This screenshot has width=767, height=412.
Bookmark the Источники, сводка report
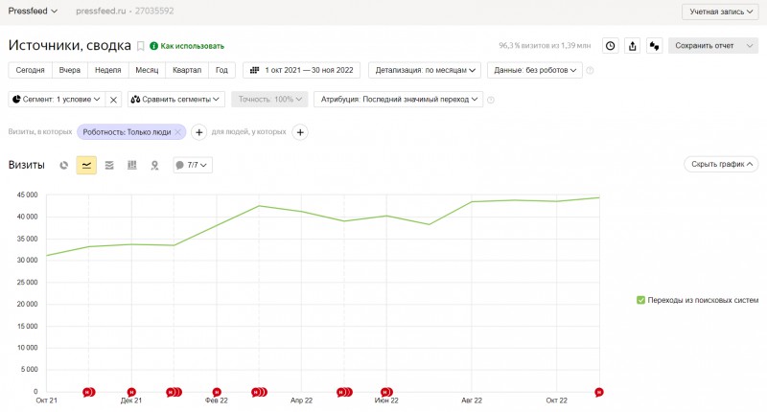pos(140,46)
